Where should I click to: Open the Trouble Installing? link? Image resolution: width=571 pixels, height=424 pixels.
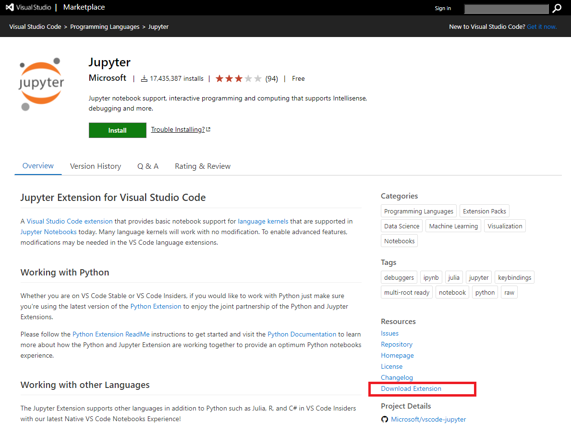coord(181,129)
